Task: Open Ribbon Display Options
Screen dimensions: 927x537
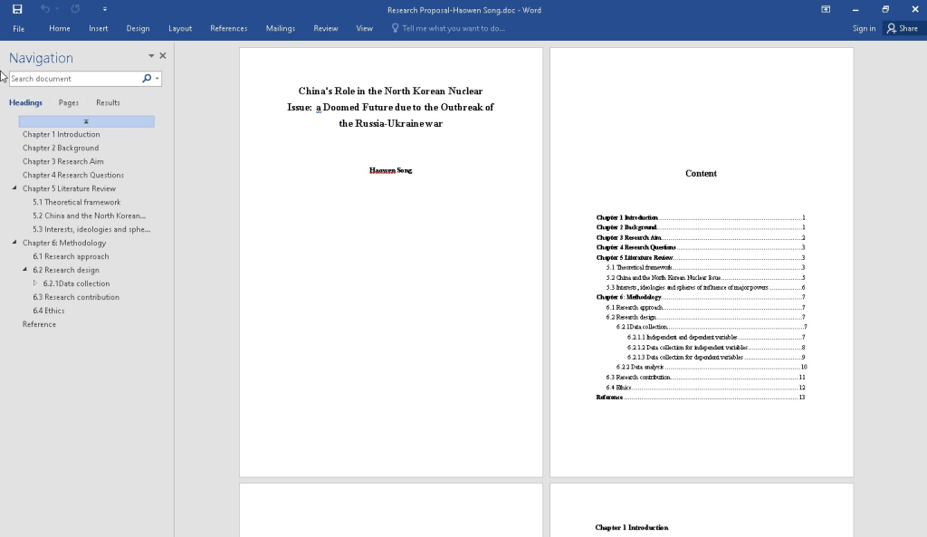Action: (x=826, y=9)
